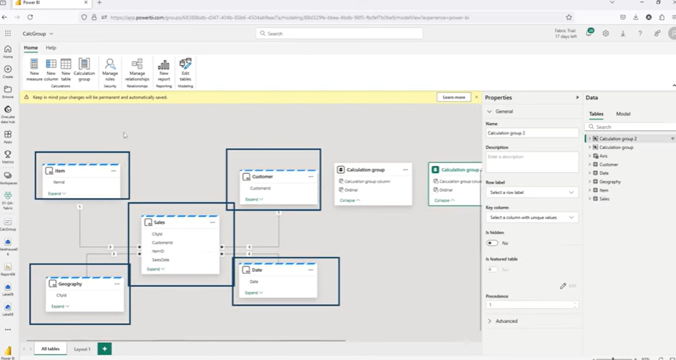Switch to the Model tab in Data pane
The height and width of the screenshot is (360, 676).
coord(623,114)
